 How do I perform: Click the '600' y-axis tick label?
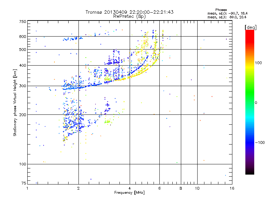click(23, 37)
